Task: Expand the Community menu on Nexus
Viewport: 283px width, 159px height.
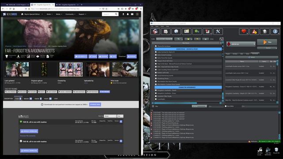Action: pyautogui.click(x=70, y=14)
